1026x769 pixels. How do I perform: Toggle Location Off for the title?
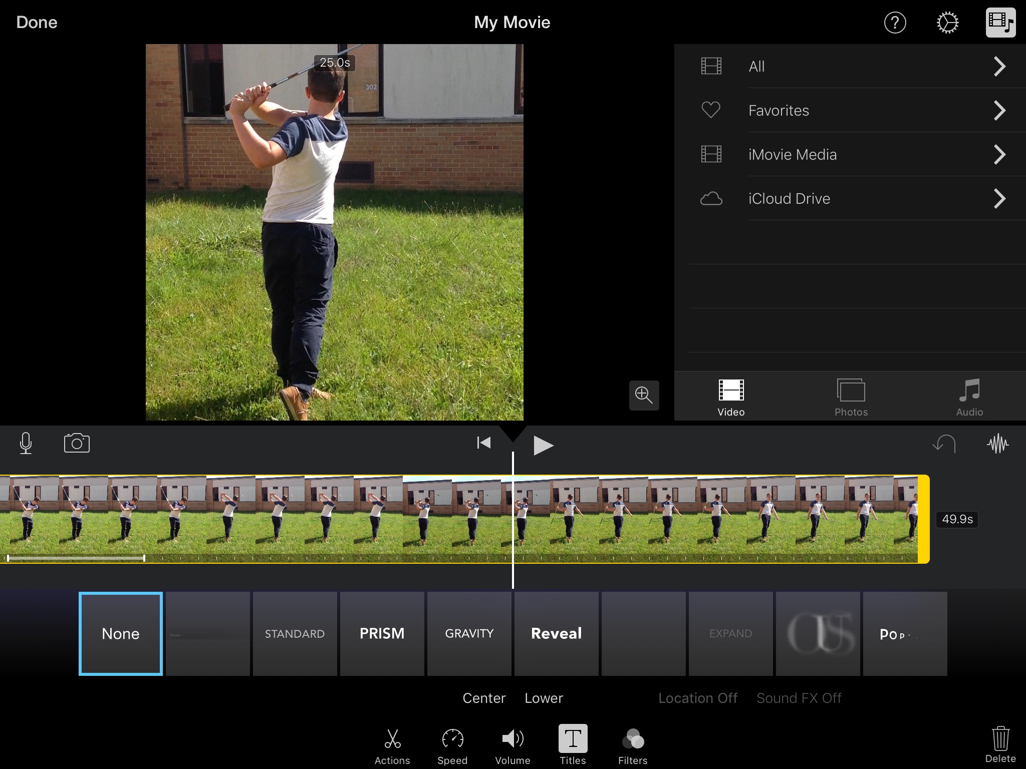(697, 698)
